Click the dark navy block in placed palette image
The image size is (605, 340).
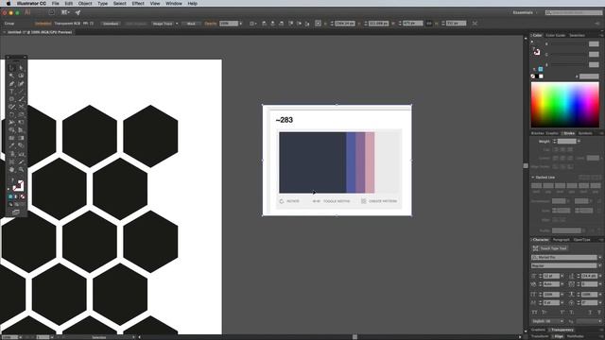[313, 162]
